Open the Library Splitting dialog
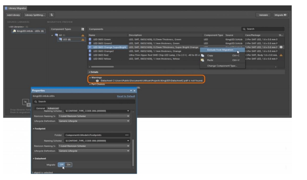Screen dimensions: 307x180 pos(35,15)
